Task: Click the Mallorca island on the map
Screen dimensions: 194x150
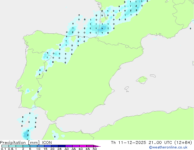Action: [142, 80]
